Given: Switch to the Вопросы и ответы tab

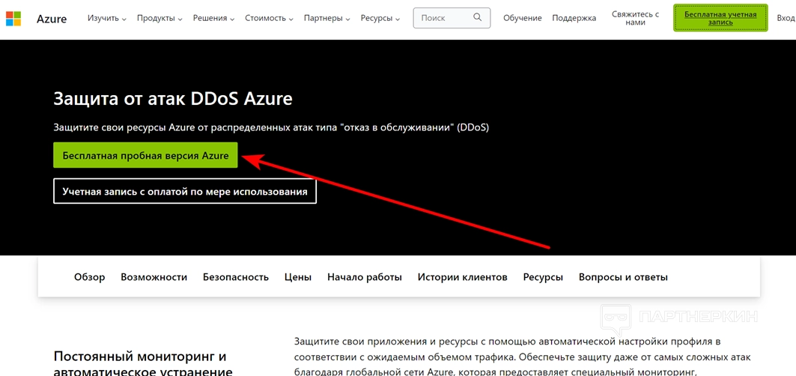Looking at the screenshot, I should (x=624, y=277).
